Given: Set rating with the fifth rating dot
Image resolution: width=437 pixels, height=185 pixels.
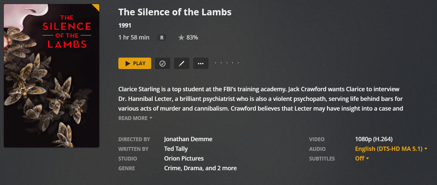Looking at the screenshot, I should (x=238, y=63).
